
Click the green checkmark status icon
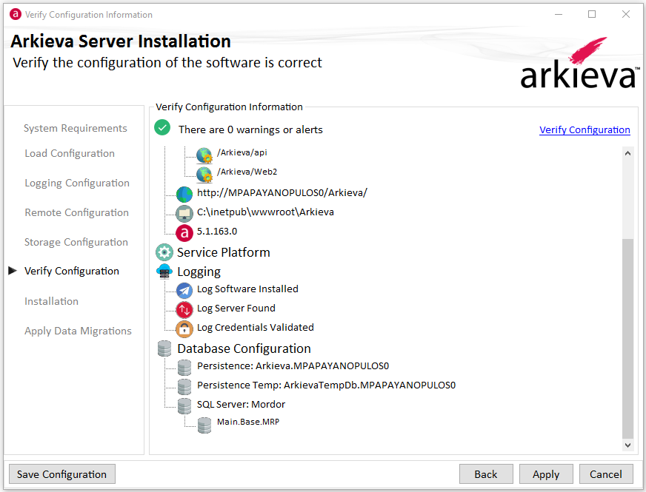tap(162, 127)
